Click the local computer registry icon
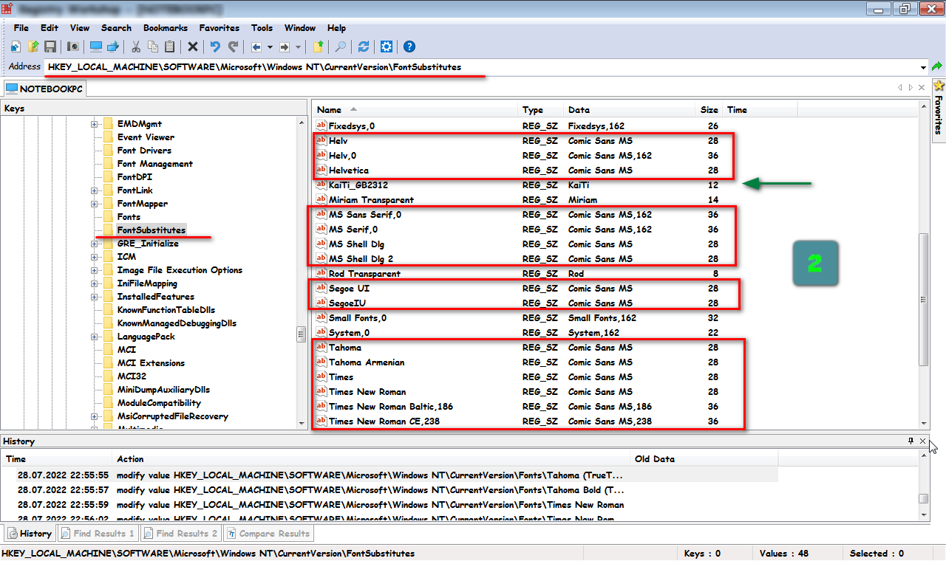946x561 pixels. [x=96, y=47]
